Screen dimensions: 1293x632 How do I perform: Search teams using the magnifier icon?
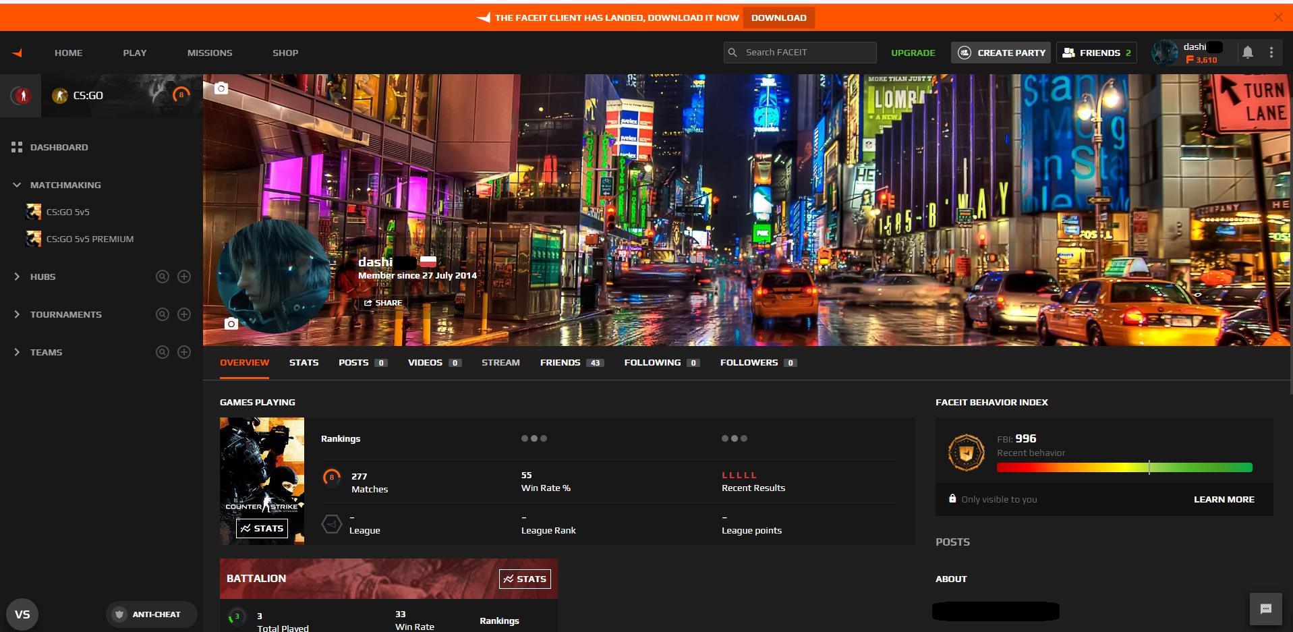coord(162,352)
